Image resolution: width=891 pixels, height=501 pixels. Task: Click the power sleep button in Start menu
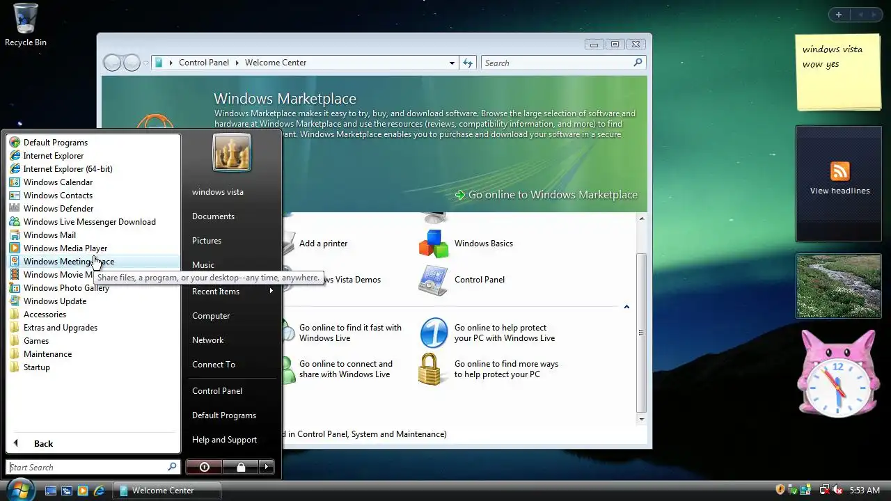pyautogui.click(x=205, y=467)
